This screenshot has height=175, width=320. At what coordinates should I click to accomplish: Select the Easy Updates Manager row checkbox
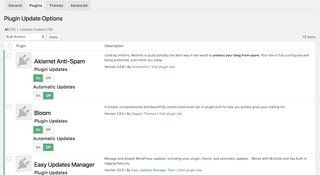pos(9,159)
